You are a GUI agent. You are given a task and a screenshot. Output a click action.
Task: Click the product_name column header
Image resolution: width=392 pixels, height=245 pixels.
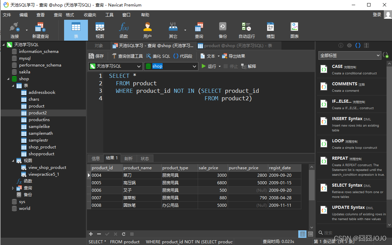coord(142,168)
